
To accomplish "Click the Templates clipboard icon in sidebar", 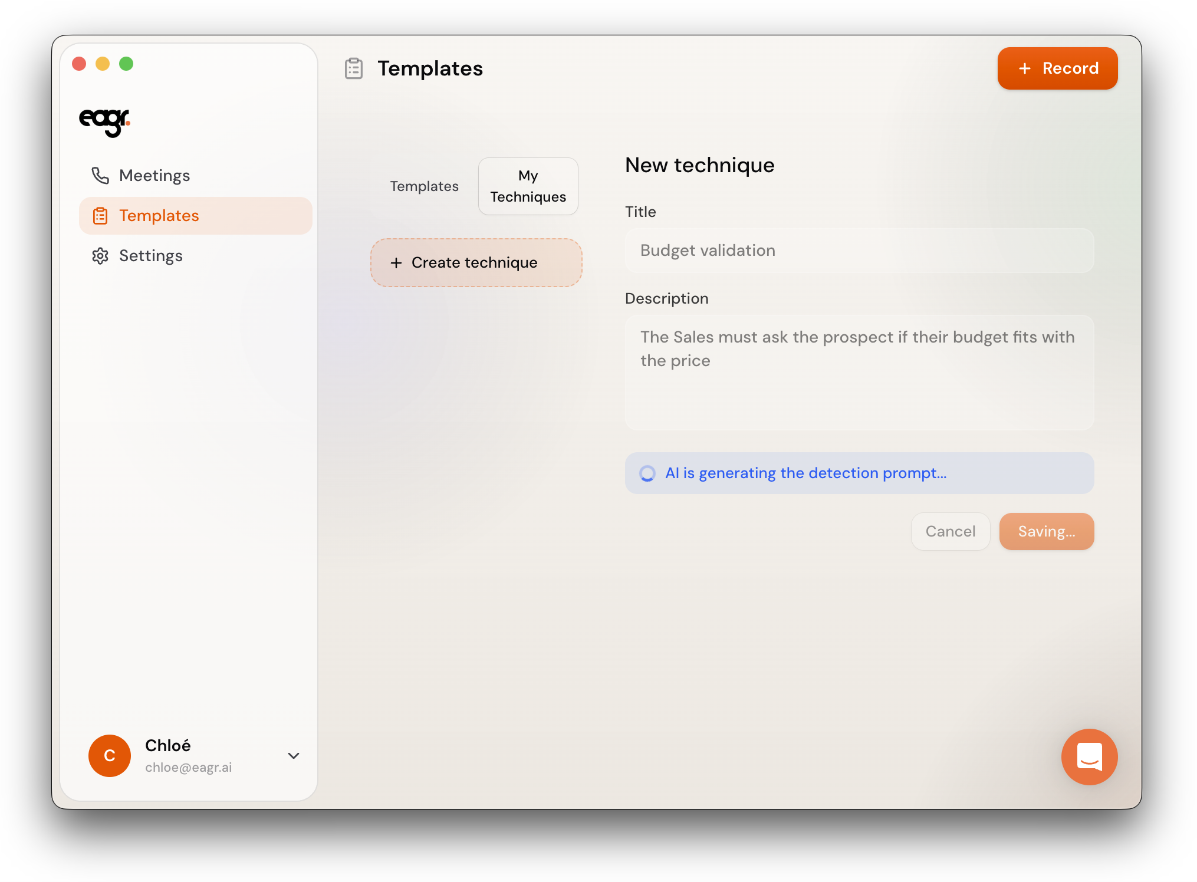I will [x=100, y=216].
